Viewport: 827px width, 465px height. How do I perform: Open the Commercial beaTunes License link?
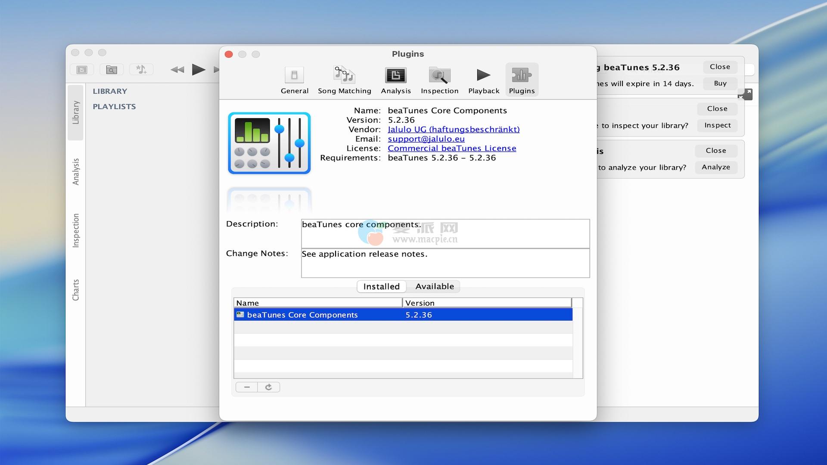(x=451, y=149)
